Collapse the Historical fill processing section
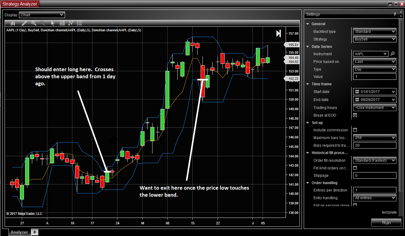 coord(308,153)
